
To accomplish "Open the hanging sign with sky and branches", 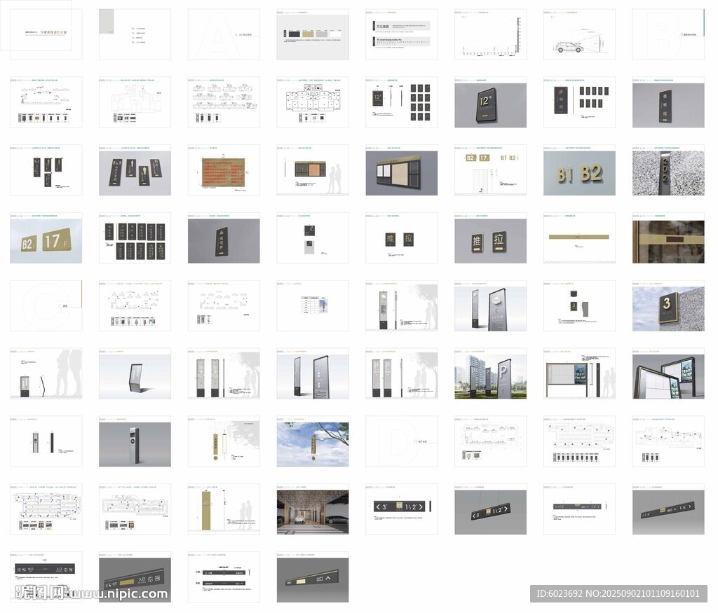I will 312,441.
